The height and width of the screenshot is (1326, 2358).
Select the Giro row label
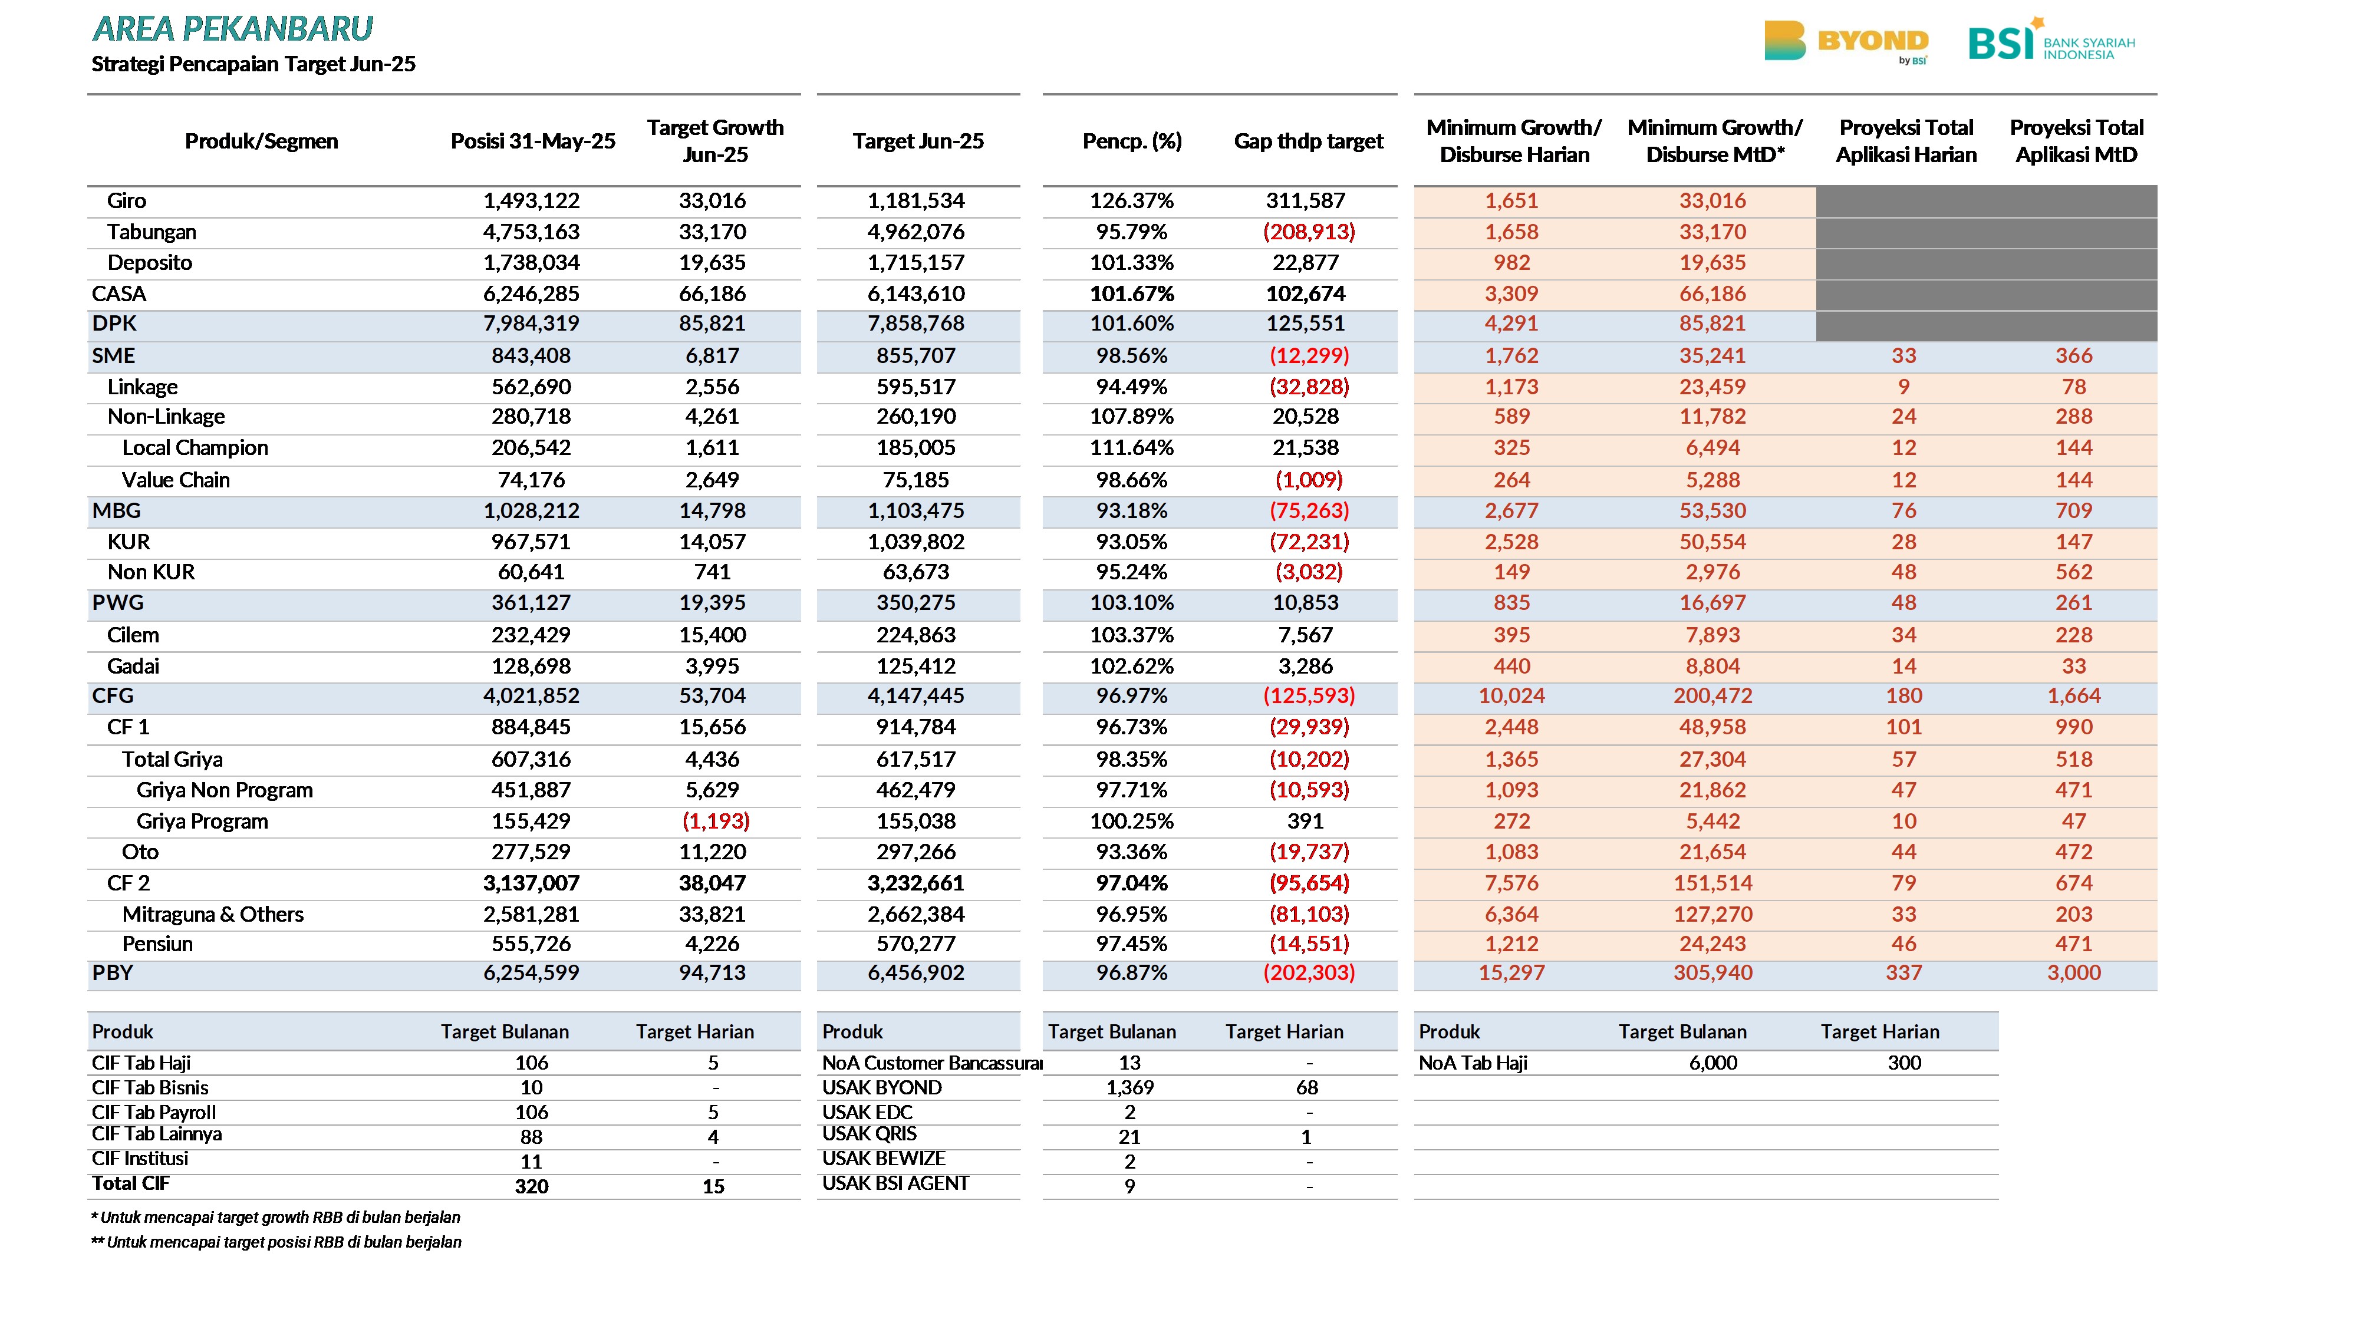click(x=126, y=200)
